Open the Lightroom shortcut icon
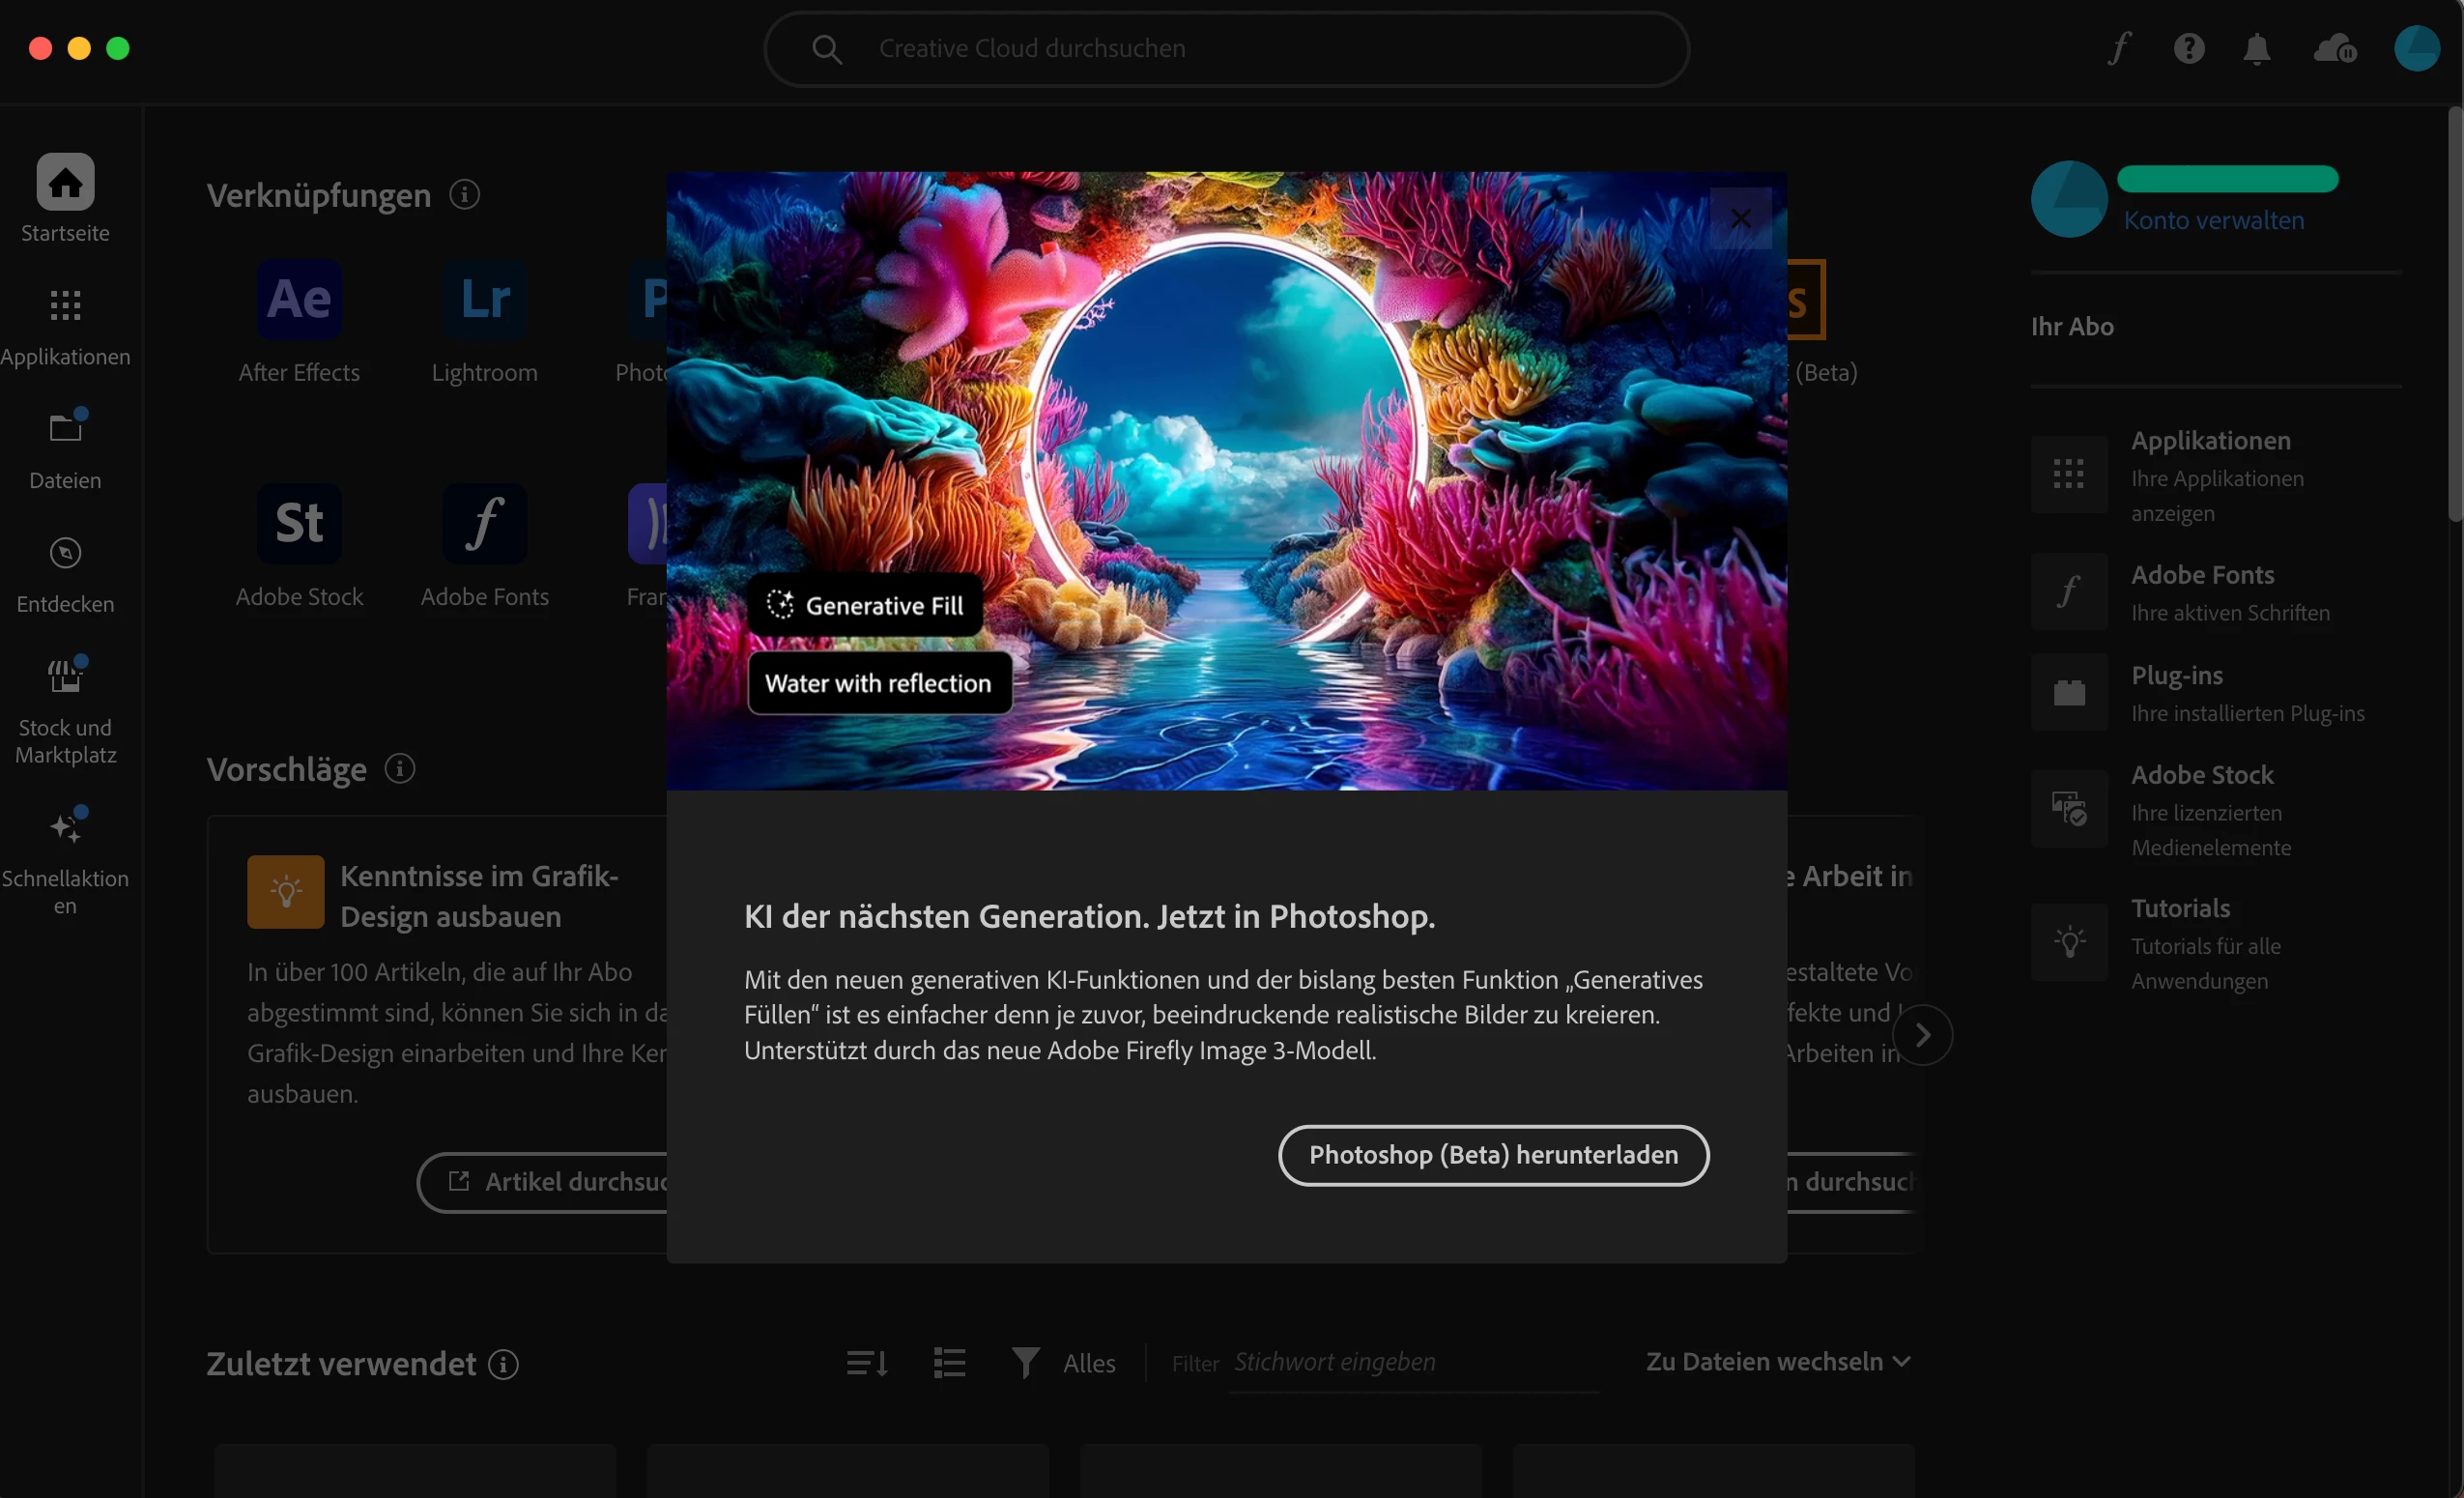Viewport: 2464px width, 1498px height. click(x=485, y=299)
